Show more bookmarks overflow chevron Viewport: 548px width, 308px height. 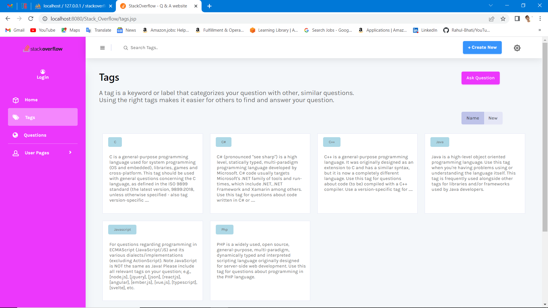(539, 30)
